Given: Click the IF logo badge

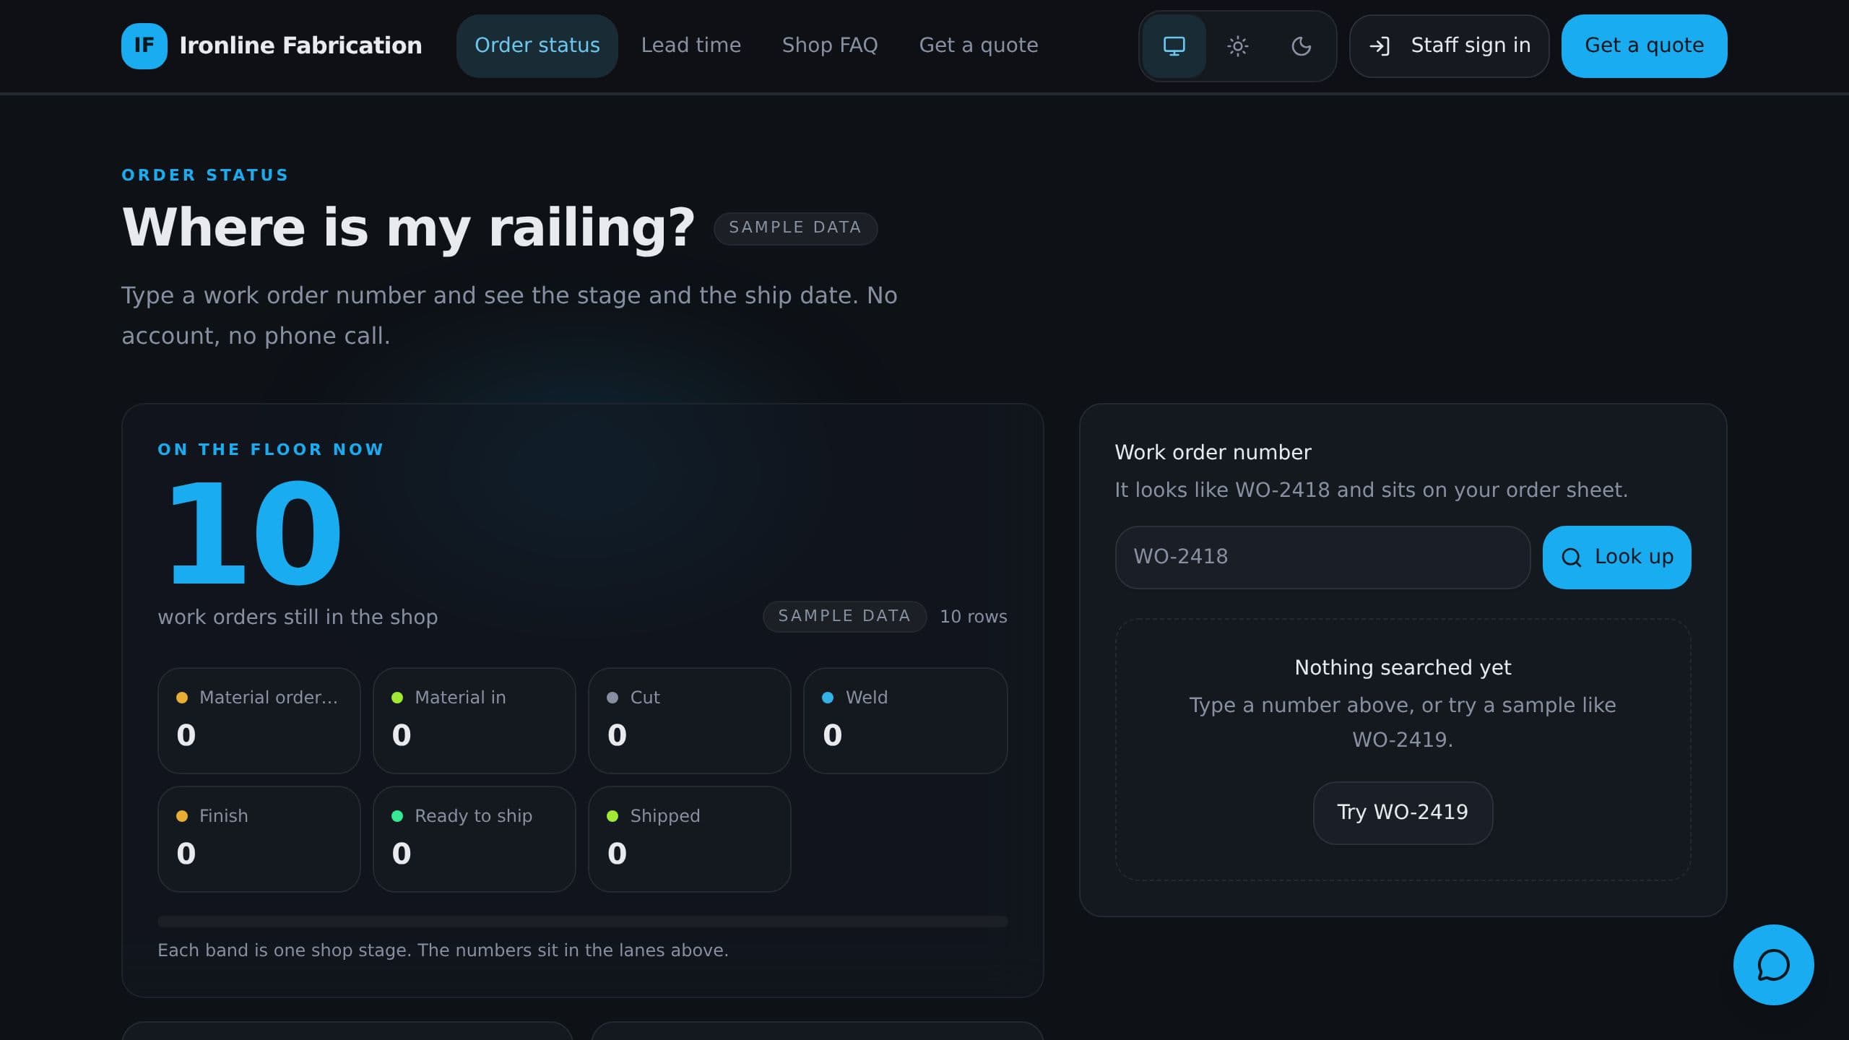Looking at the screenshot, I should coord(144,46).
